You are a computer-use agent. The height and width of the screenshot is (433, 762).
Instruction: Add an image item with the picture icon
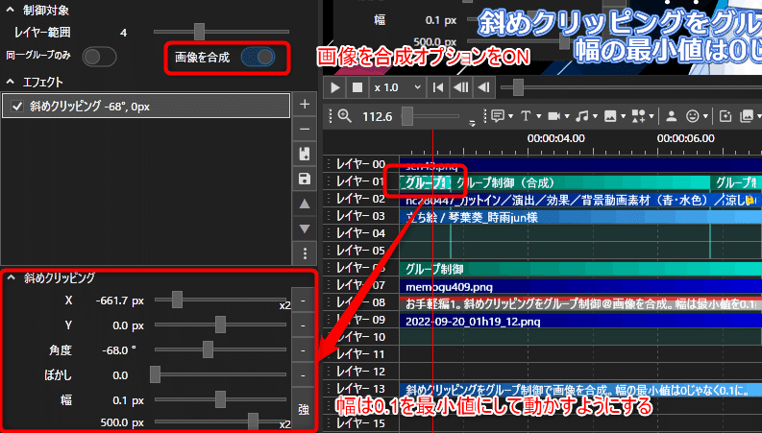click(610, 116)
